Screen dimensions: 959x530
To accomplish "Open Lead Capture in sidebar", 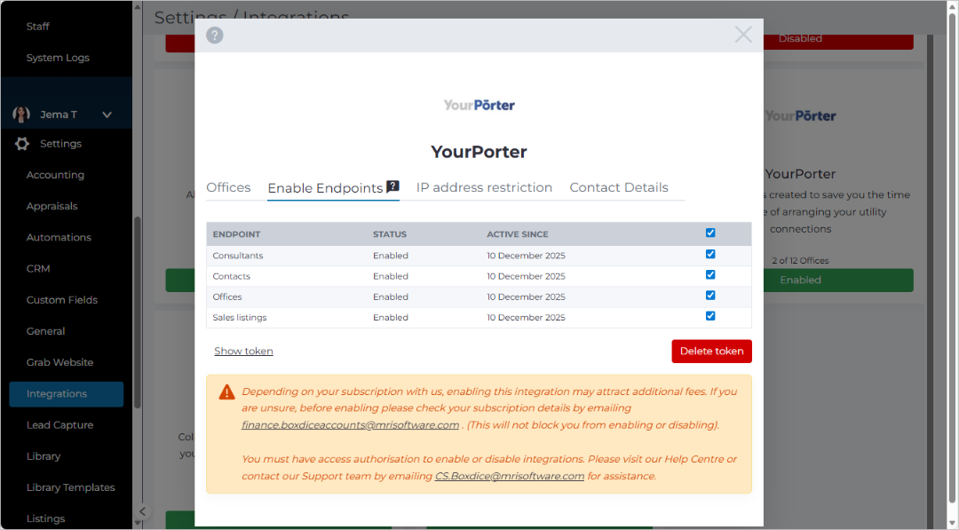I will click(x=60, y=425).
